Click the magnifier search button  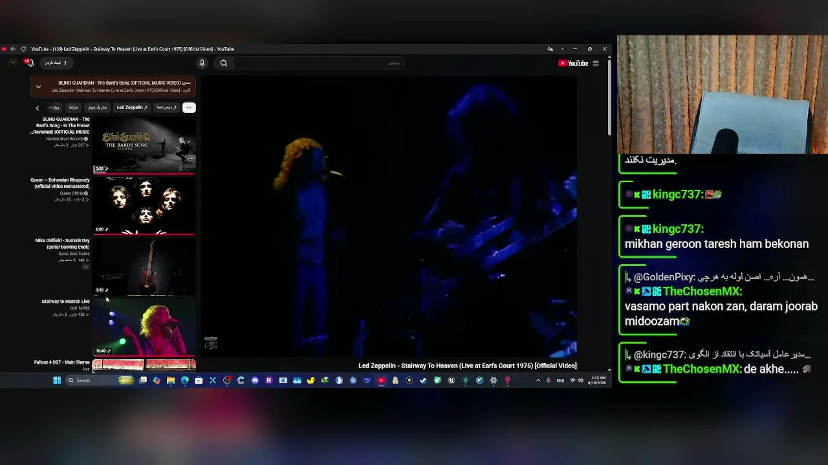(x=224, y=63)
